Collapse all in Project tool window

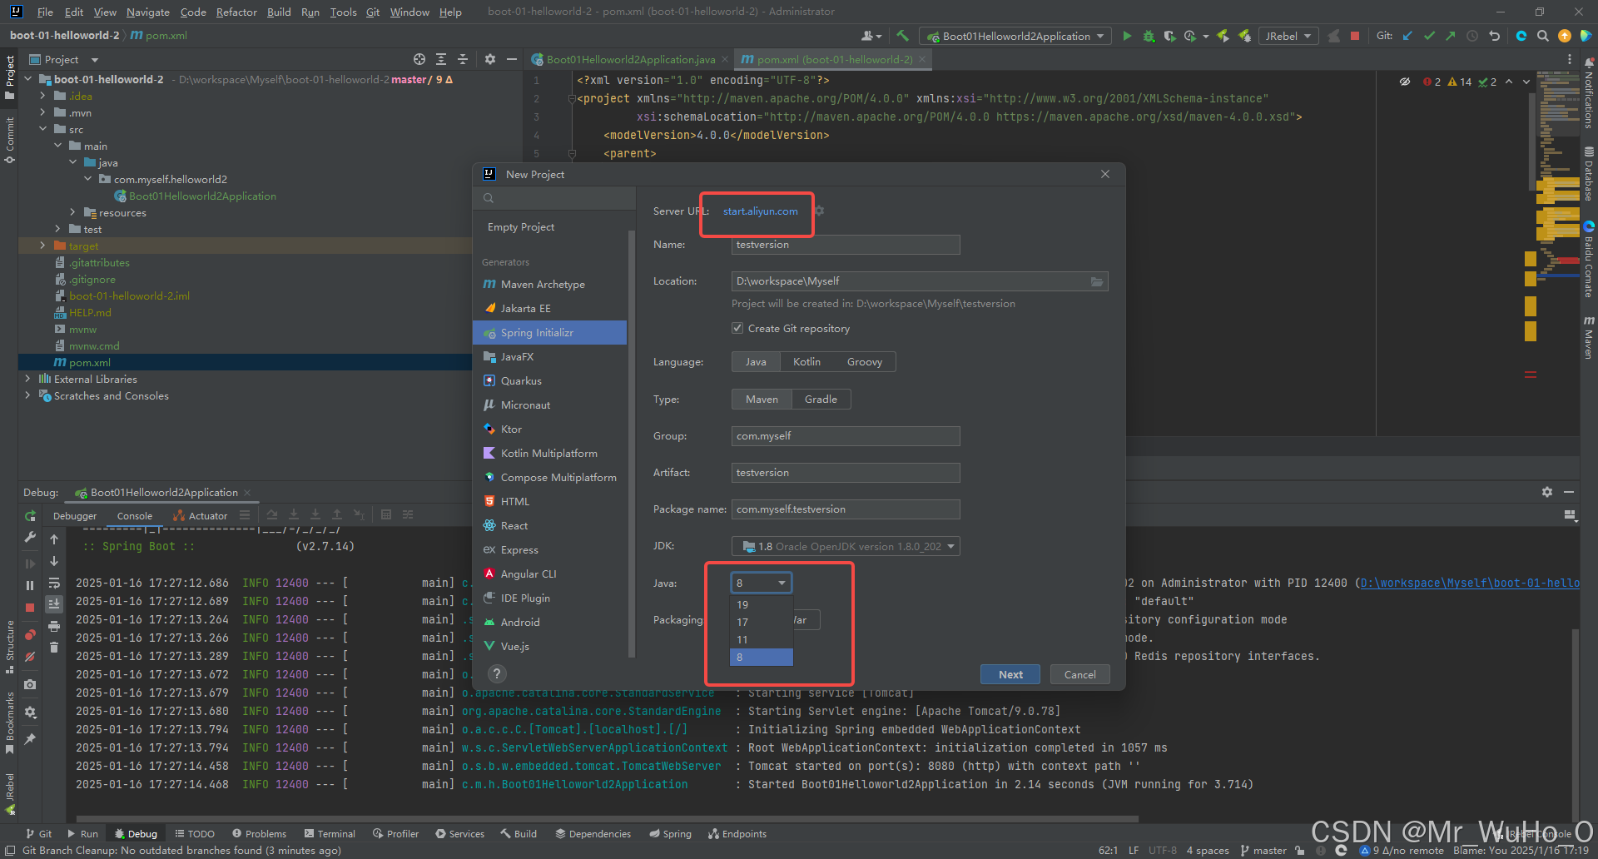click(463, 59)
